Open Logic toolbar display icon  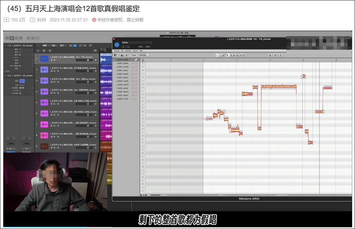pyautogui.click(x=21, y=38)
